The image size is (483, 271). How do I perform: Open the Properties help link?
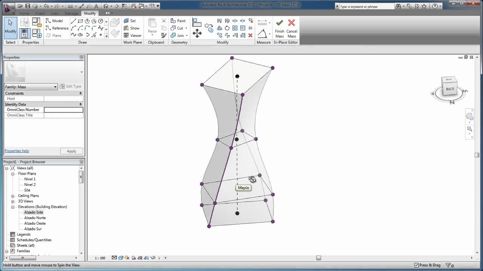17,151
